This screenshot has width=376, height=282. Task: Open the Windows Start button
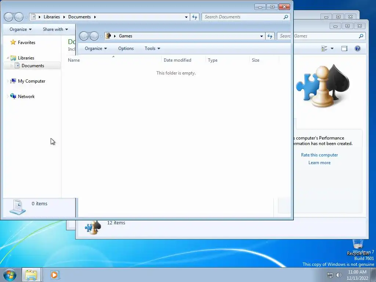click(10, 275)
